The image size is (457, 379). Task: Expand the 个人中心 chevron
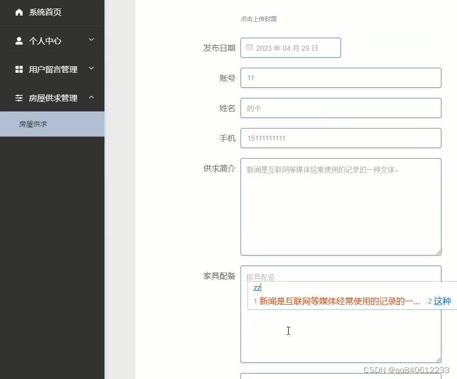click(91, 40)
